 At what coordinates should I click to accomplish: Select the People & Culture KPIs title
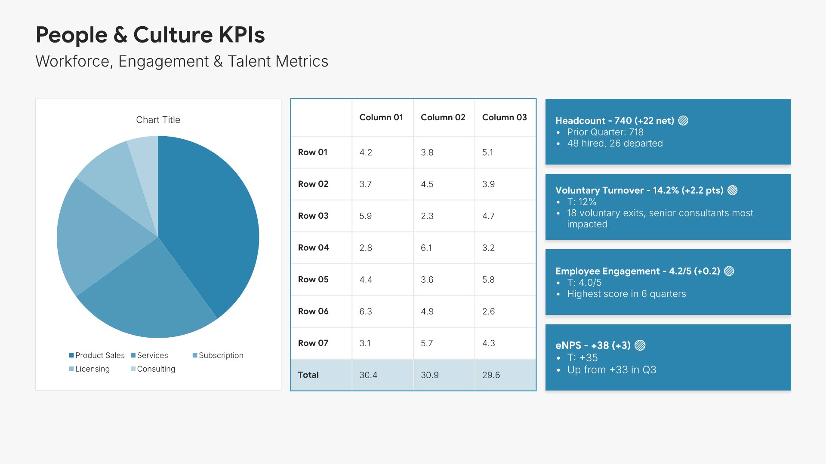[150, 35]
